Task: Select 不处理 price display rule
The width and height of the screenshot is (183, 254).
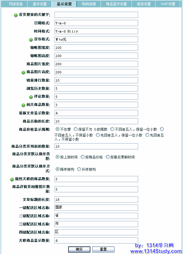Action: pyautogui.click(x=57, y=129)
